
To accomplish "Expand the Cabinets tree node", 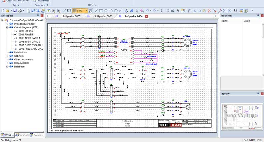I will [7, 56].
